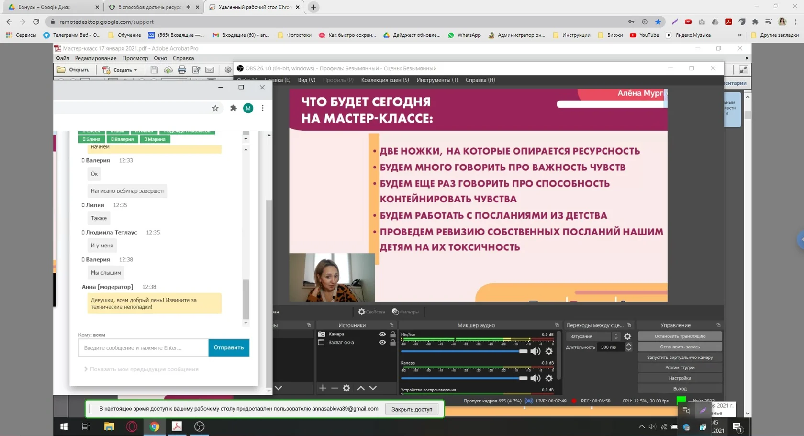
Task: Mute the Mic/Aux speaker icon
Action: click(x=535, y=351)
